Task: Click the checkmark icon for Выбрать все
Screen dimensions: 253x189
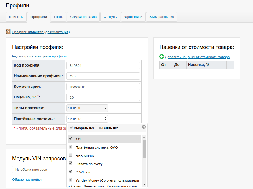Action: (x=71, y=128)
